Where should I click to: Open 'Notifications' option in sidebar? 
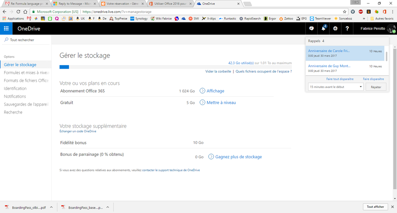tap(15, 96)
